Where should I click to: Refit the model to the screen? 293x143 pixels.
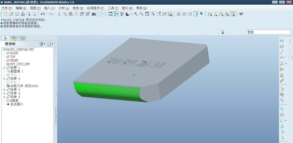coord(147,14)
